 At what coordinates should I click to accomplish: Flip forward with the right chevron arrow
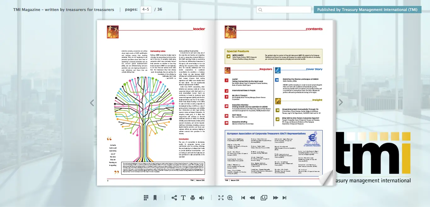pos(341,102)
